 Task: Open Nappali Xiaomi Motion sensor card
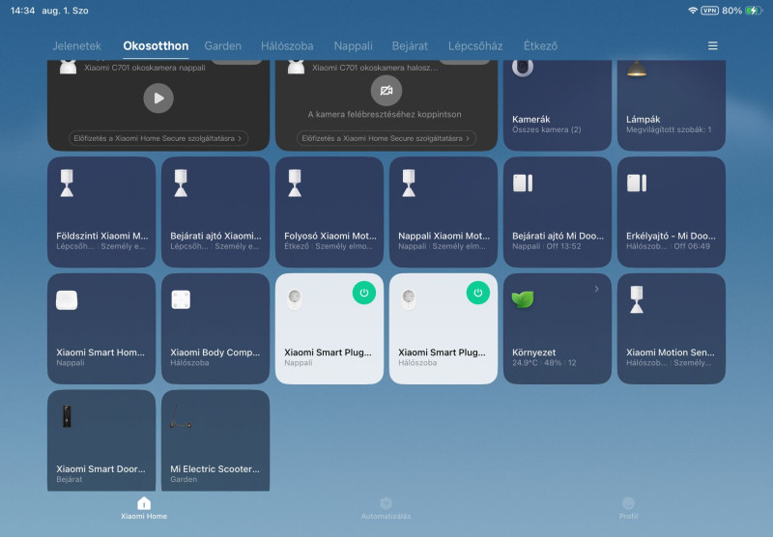click(x=444, y=212)
